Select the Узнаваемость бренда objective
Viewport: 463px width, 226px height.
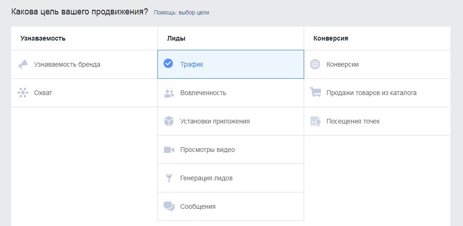(67, 64)
